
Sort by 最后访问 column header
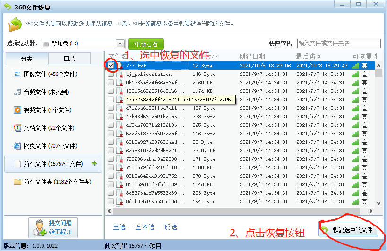click(x=309, y=57)
